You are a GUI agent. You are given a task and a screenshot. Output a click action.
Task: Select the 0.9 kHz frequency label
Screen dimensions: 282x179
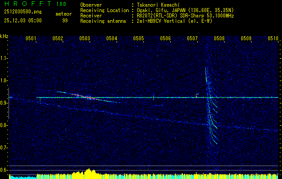4,102
